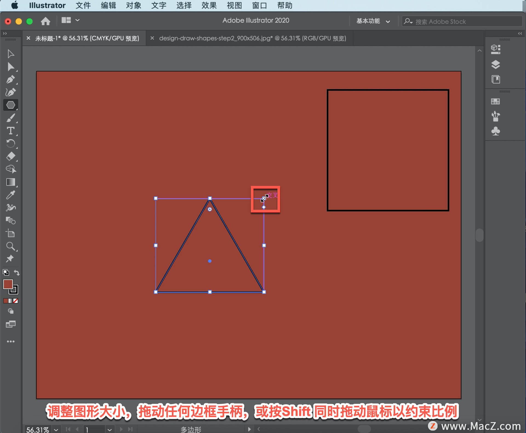The height and width of the screenshot is (433, 526).
Task: Select the Pen tool
Action: click(x=11, y=80)
